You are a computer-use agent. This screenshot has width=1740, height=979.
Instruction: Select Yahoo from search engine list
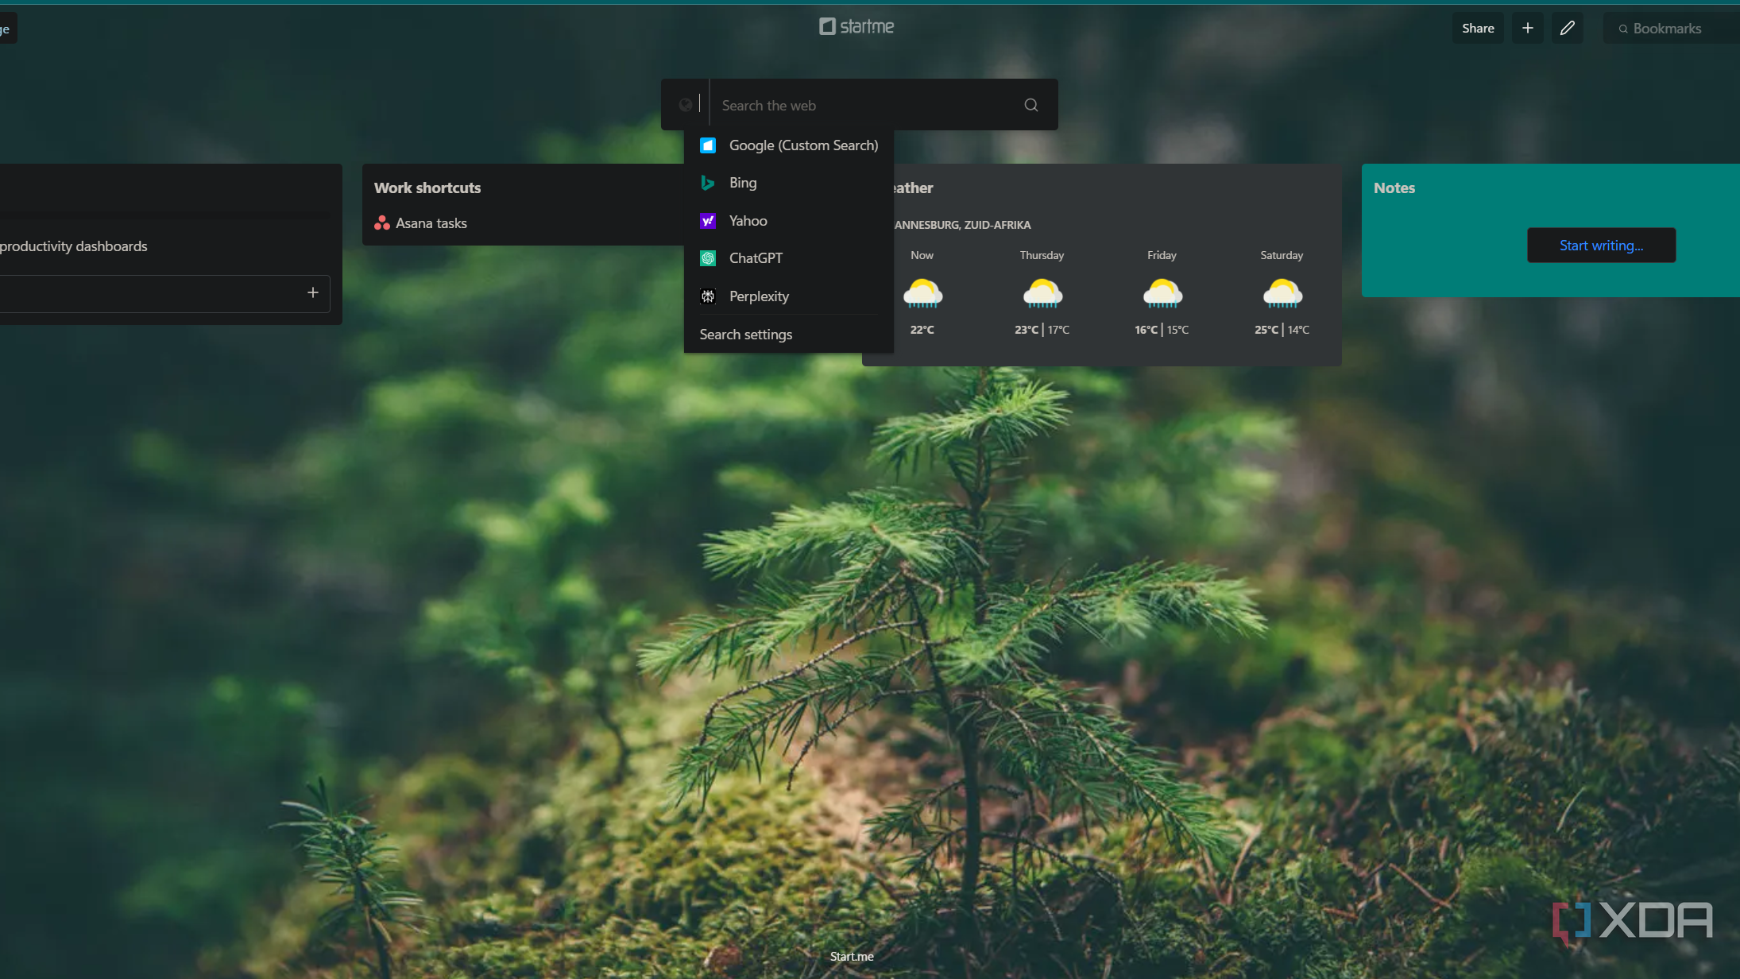point(789,221)
